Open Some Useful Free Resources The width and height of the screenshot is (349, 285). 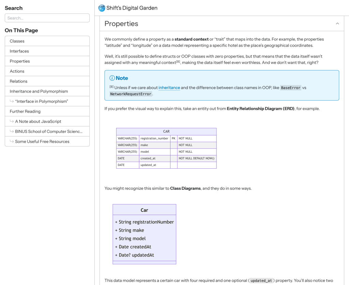(x=47, y=141)
